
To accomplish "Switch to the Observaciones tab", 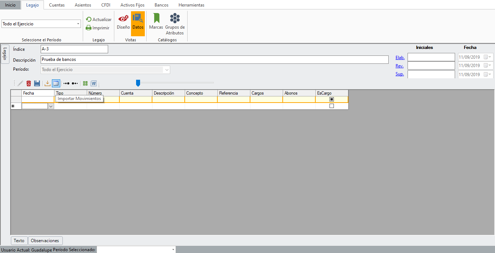I will [x=45, y=241].
